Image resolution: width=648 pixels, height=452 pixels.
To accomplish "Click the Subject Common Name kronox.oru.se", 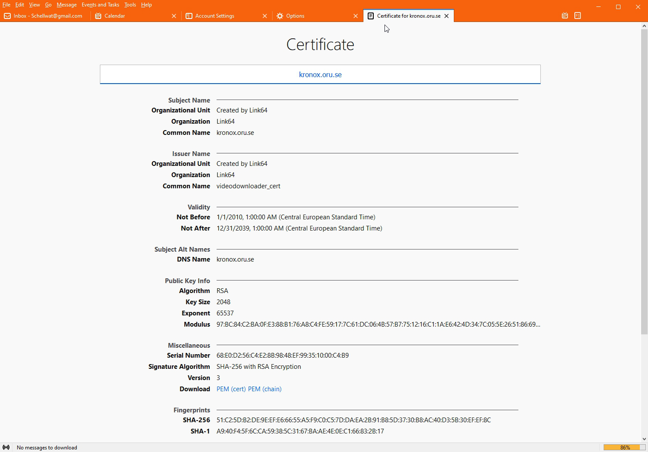I will pos(235,133).
